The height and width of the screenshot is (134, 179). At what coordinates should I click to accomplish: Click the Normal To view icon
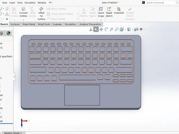(x=91, y=29)
